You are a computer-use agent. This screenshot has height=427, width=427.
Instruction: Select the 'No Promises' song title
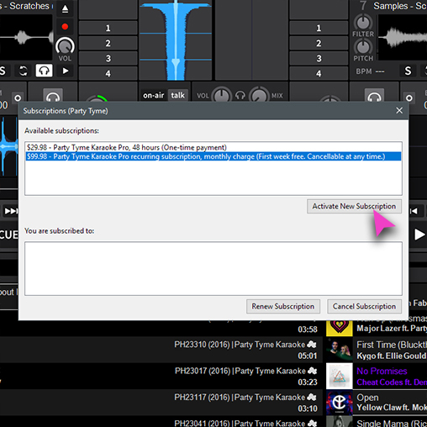click(x=382, y=371)
